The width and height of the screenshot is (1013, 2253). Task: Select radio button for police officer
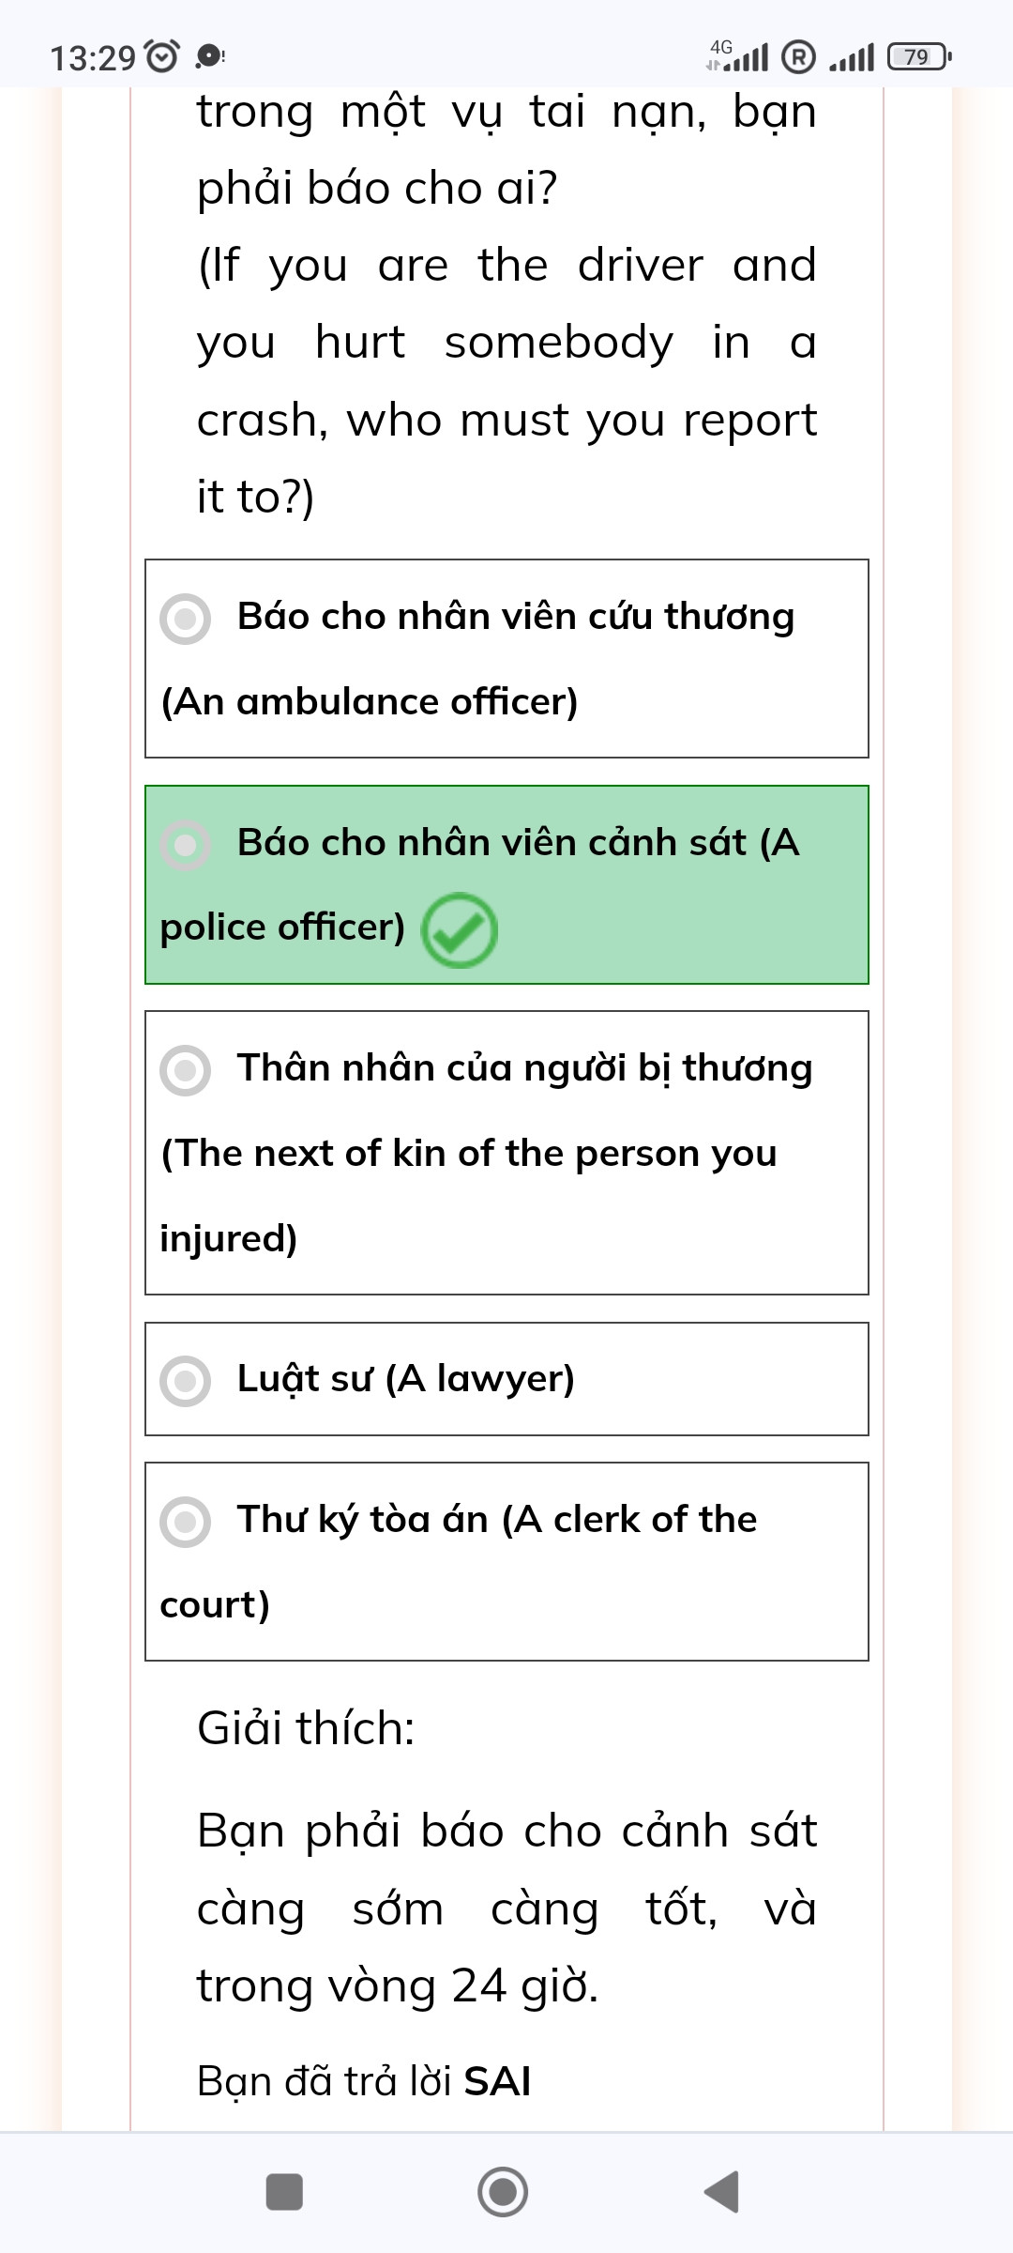click(185, 845)
